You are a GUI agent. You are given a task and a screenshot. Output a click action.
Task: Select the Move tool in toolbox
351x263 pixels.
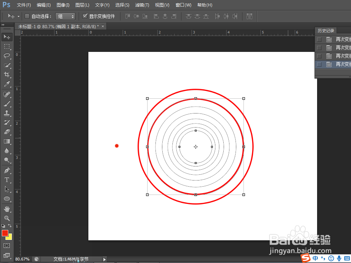(7, 37)
